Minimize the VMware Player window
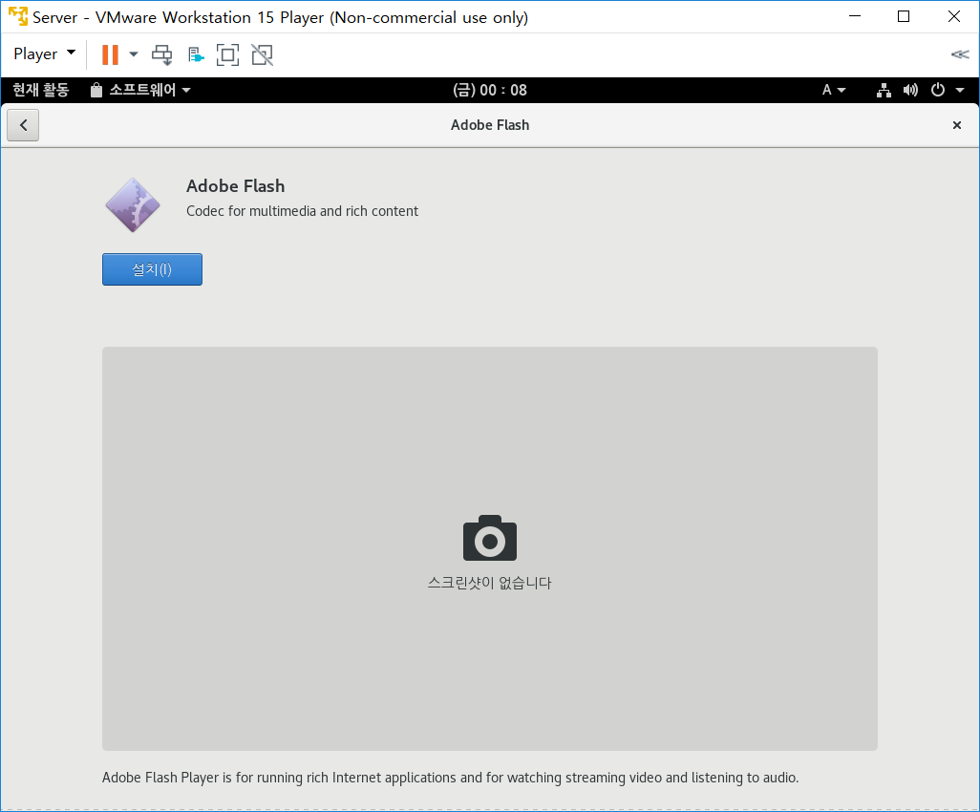 [854, 16]
